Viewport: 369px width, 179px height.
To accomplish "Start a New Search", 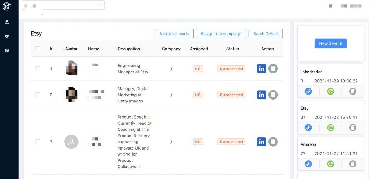I will (x=330, y=43).
